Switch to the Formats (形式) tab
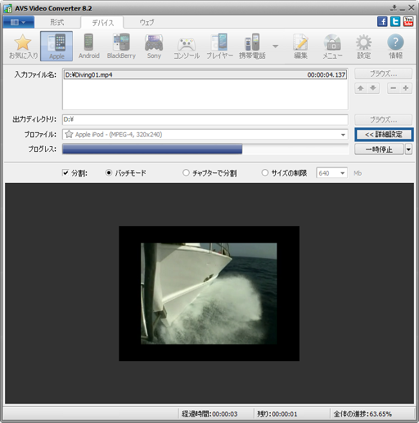The image size is (419, 423). point(57,23)
